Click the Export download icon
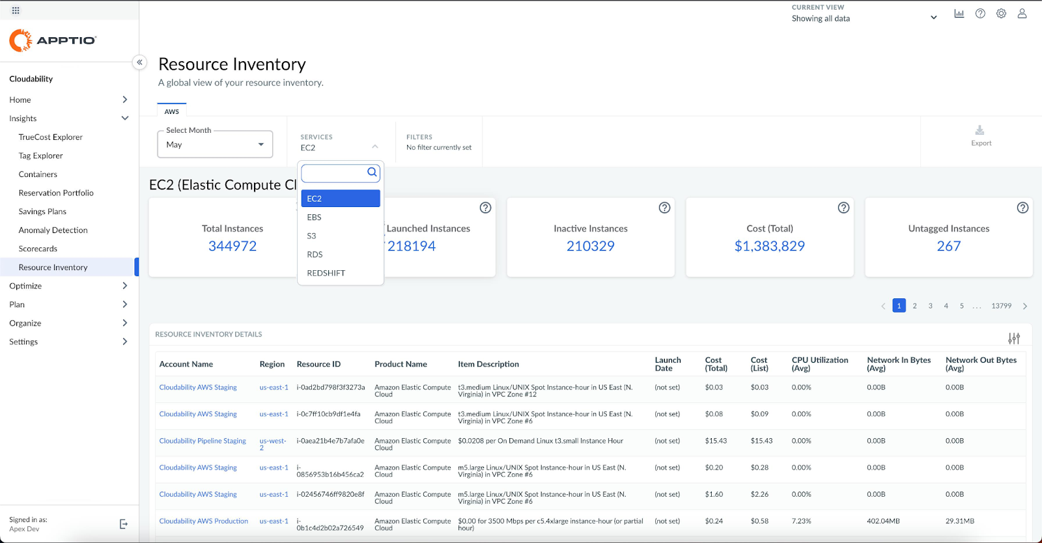Viewport: 1042px width, 543px height. tap(979, 130)
